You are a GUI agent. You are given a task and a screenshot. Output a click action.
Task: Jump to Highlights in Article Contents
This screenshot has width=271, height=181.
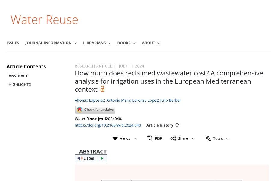tap(20, 84)
